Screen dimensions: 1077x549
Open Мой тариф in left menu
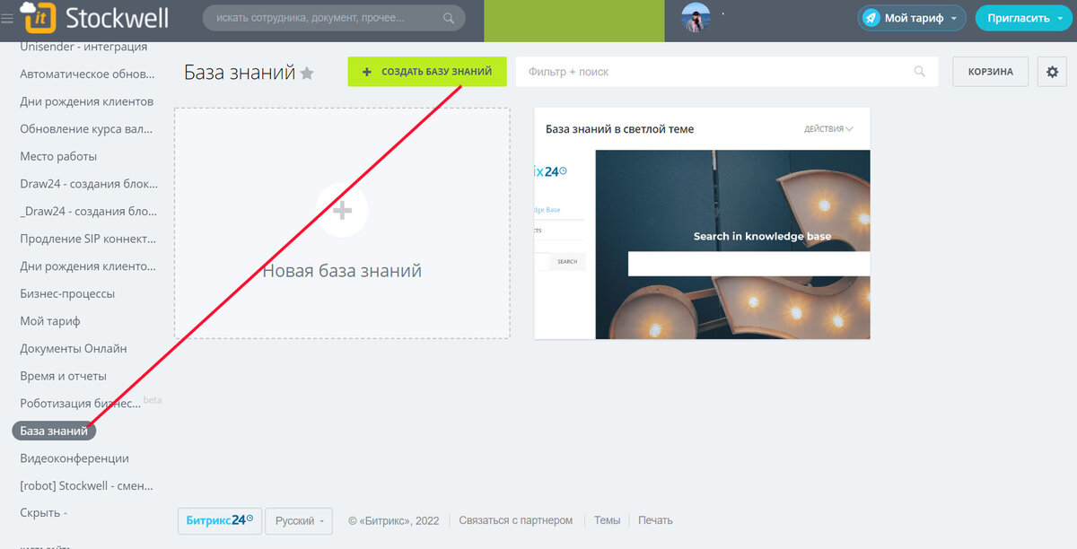coord(50,321)
